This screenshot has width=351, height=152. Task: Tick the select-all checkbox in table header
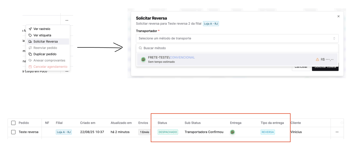(x=13, y=123)
